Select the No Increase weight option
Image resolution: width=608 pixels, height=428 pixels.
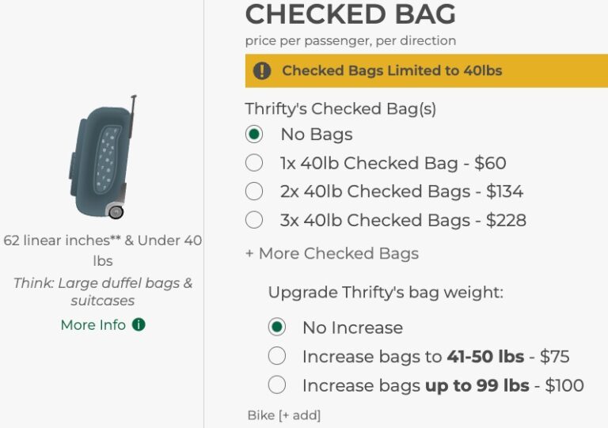click(276, 328)
